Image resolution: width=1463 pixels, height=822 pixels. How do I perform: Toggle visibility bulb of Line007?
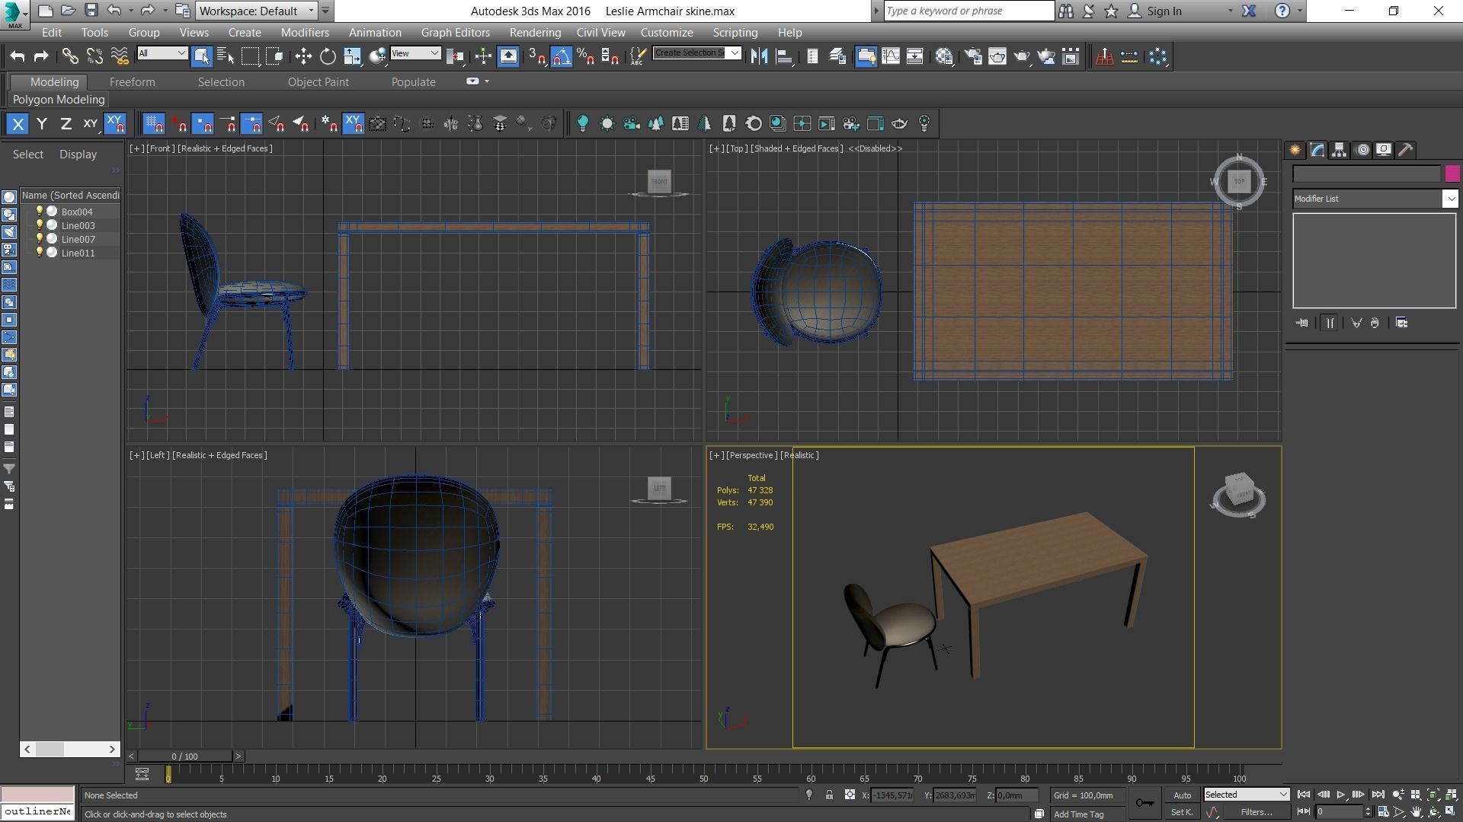[40, 239]
